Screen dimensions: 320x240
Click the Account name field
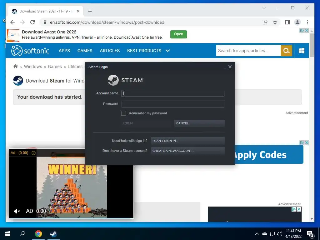[x=173, y=93]
